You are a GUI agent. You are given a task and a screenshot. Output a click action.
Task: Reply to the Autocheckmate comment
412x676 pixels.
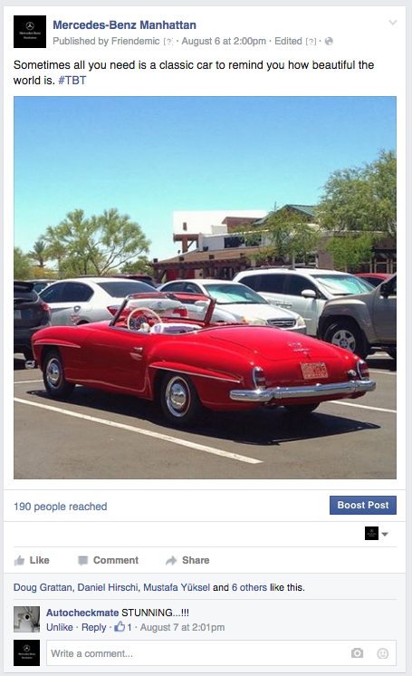click(93, 627)
